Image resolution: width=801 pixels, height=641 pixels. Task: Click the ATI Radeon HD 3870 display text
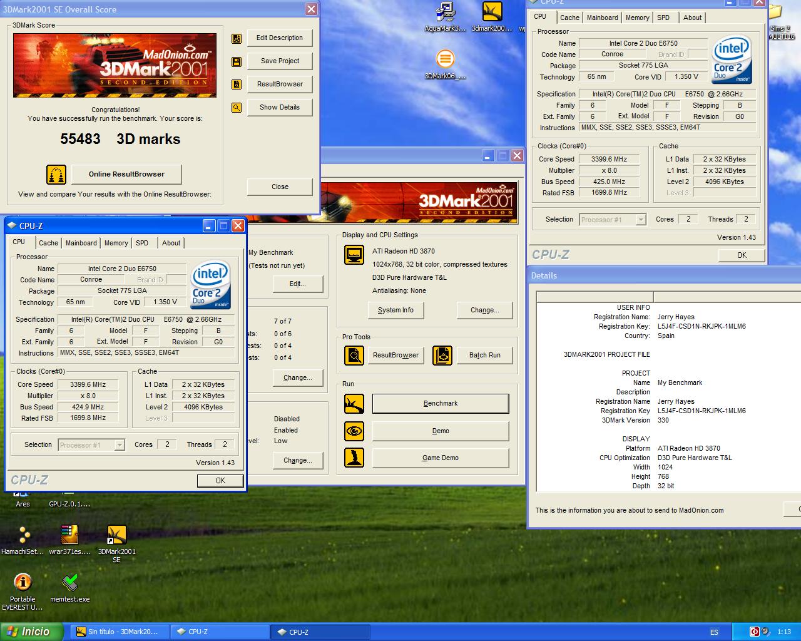pyautogui.click(x=404, y=251)
